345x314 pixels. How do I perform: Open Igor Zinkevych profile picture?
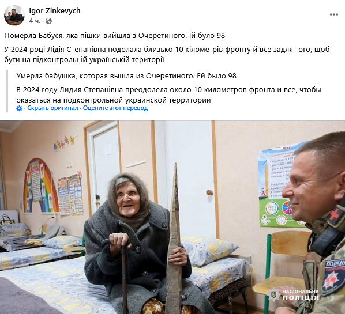14,16
